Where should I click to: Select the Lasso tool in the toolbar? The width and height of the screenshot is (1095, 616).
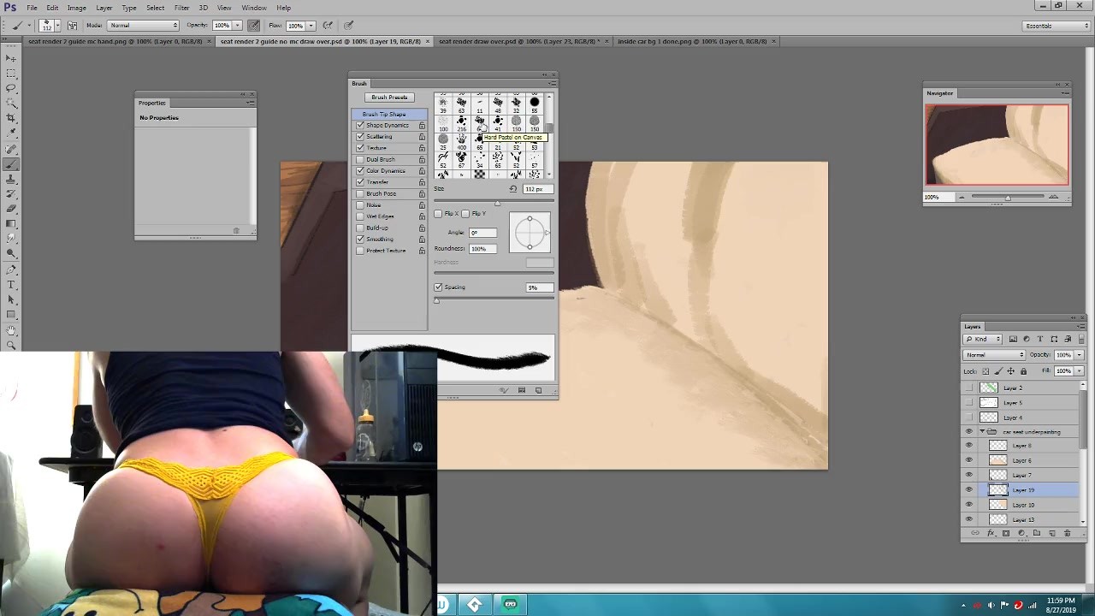11,88
